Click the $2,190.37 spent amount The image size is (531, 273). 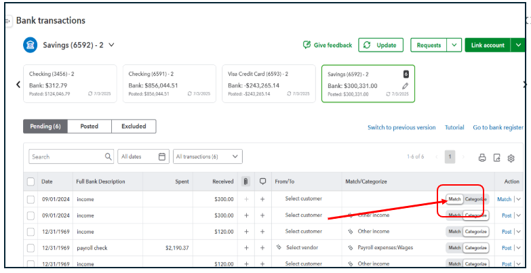(177, 248)
